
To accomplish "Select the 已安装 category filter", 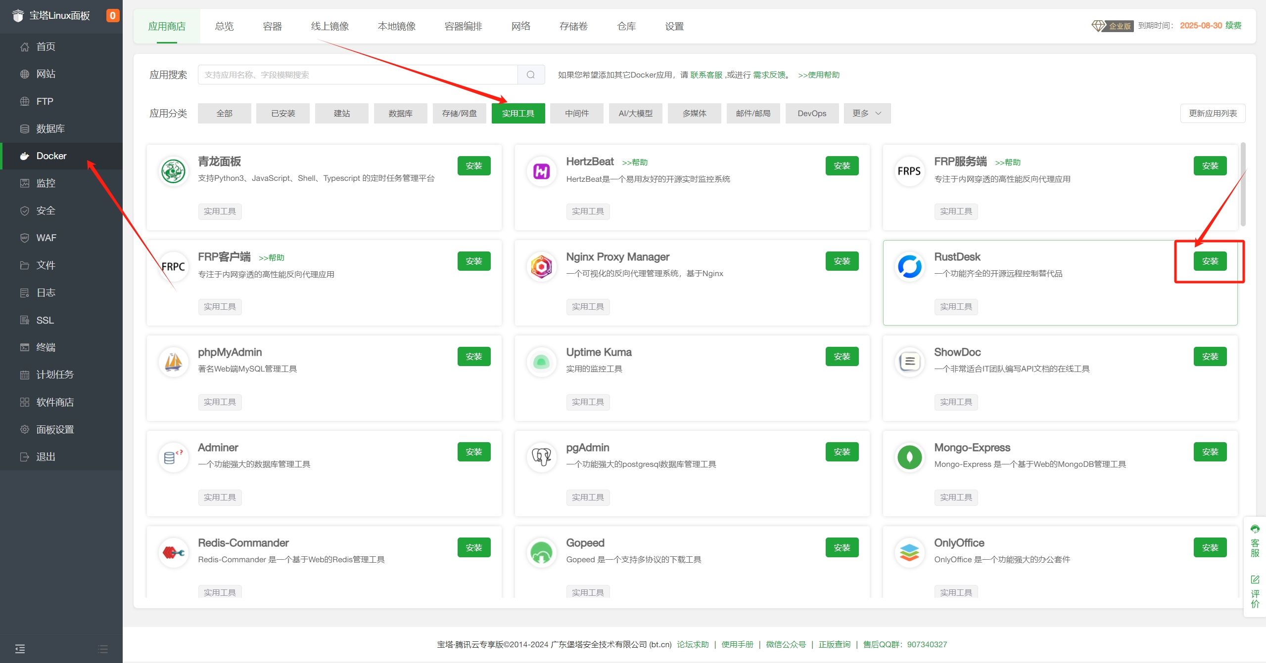I will pos(283,113).
